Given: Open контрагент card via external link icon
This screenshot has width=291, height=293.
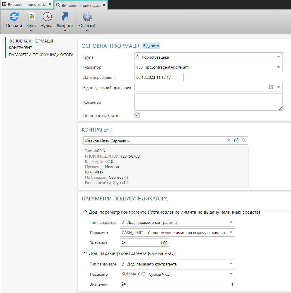Looking at the screenshot, I should point(236,141).
